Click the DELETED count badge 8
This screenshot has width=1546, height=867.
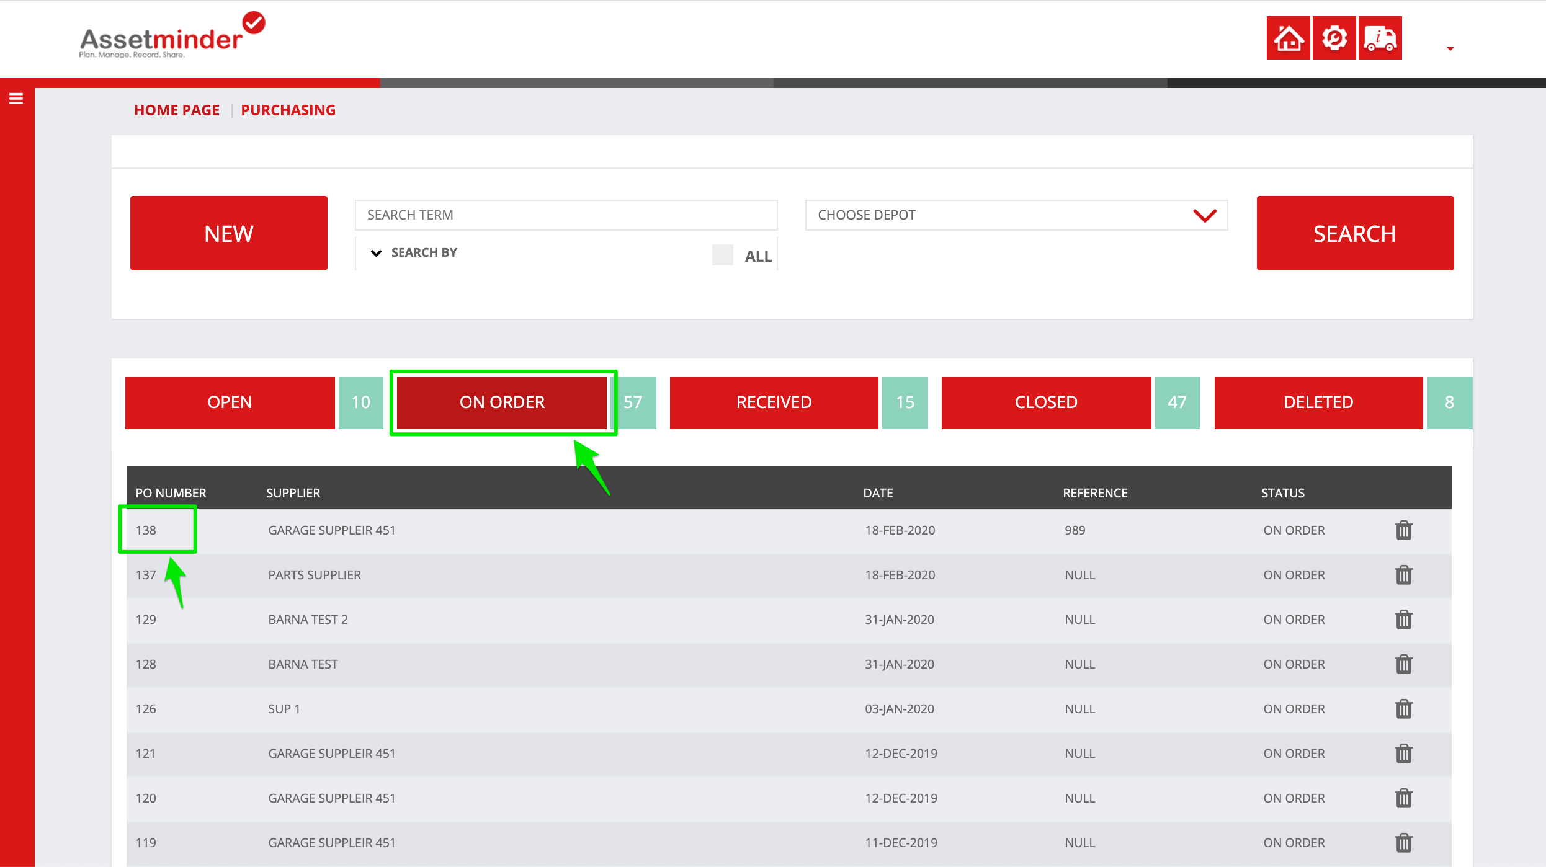[x=1449, y=402]
